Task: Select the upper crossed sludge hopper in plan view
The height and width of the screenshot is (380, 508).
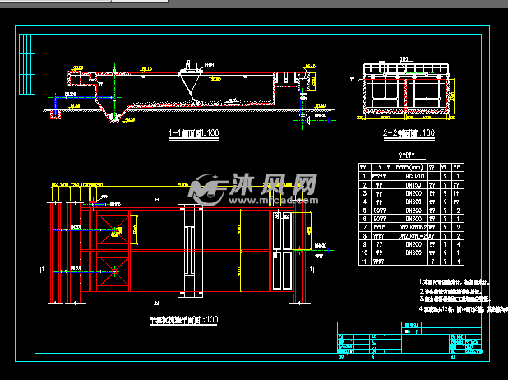Action: point(113,229)
